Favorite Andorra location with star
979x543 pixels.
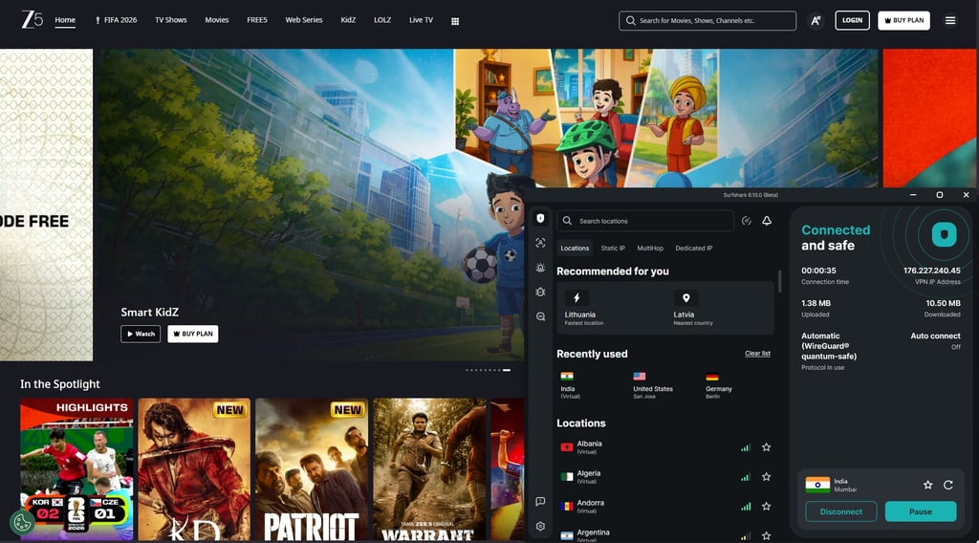coord(766,506)
